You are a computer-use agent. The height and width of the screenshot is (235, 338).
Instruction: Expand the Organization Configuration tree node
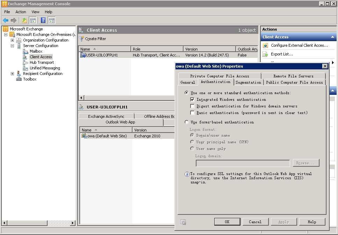coord(12,40)
